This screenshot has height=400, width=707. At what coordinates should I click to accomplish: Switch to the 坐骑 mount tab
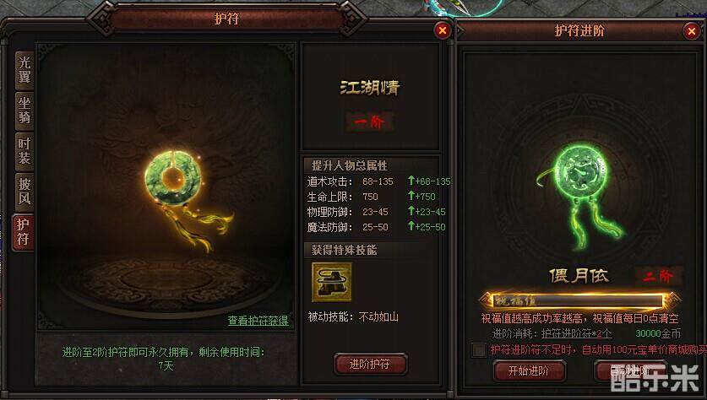(x=24, y=111)
